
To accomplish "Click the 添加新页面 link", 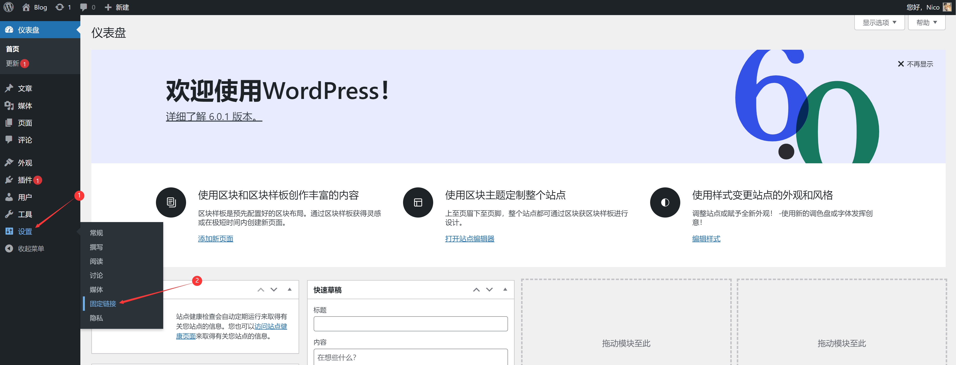I will point(215,239).
